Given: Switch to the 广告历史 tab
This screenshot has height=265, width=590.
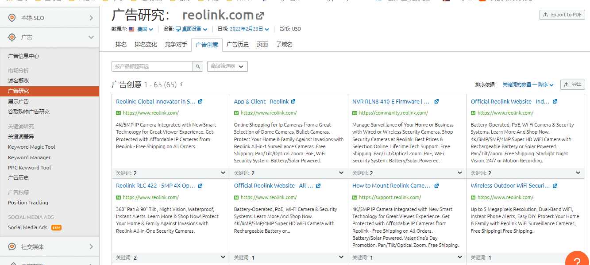Looking at the screenshot, I should click(x=238, y=44).
